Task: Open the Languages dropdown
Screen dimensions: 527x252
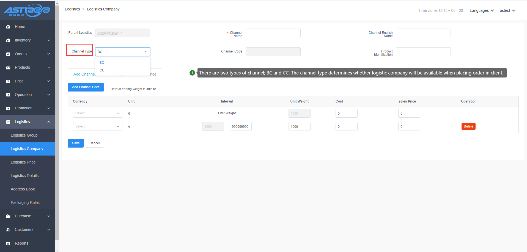Action: pyautogui.click(x=482, y=10)
